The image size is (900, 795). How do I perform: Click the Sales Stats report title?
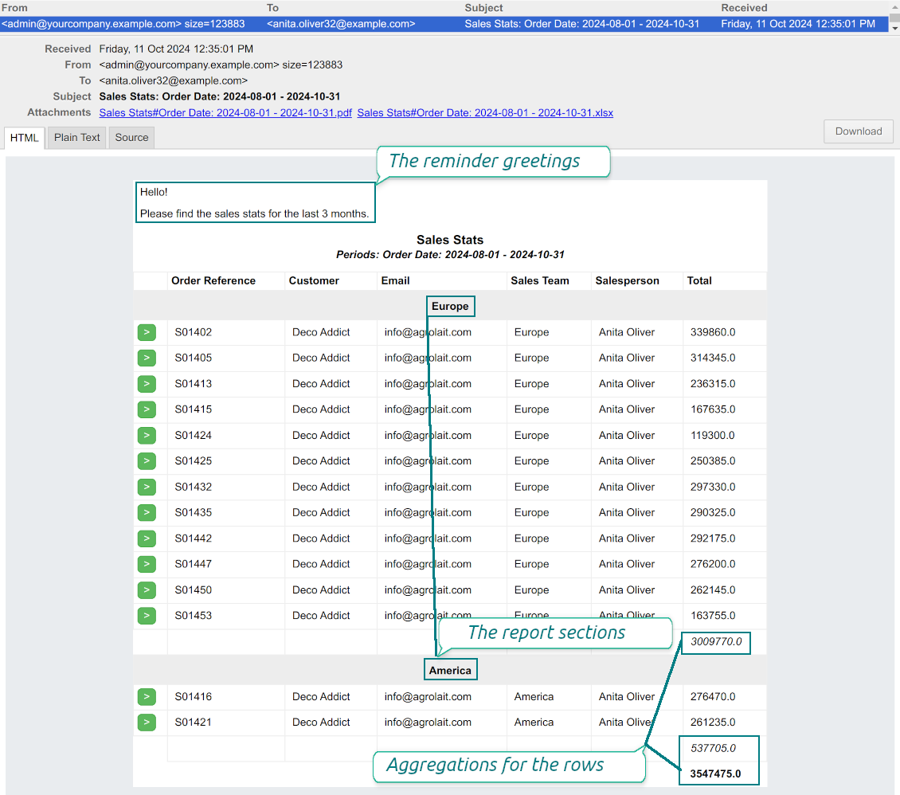450,240
